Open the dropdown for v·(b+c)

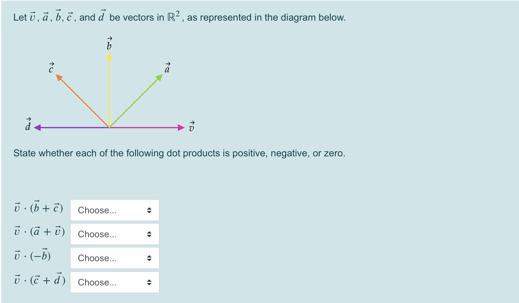point(114,210)
